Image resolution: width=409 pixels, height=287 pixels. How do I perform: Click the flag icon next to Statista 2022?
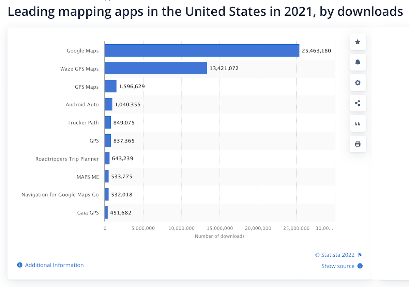(360, 255)
